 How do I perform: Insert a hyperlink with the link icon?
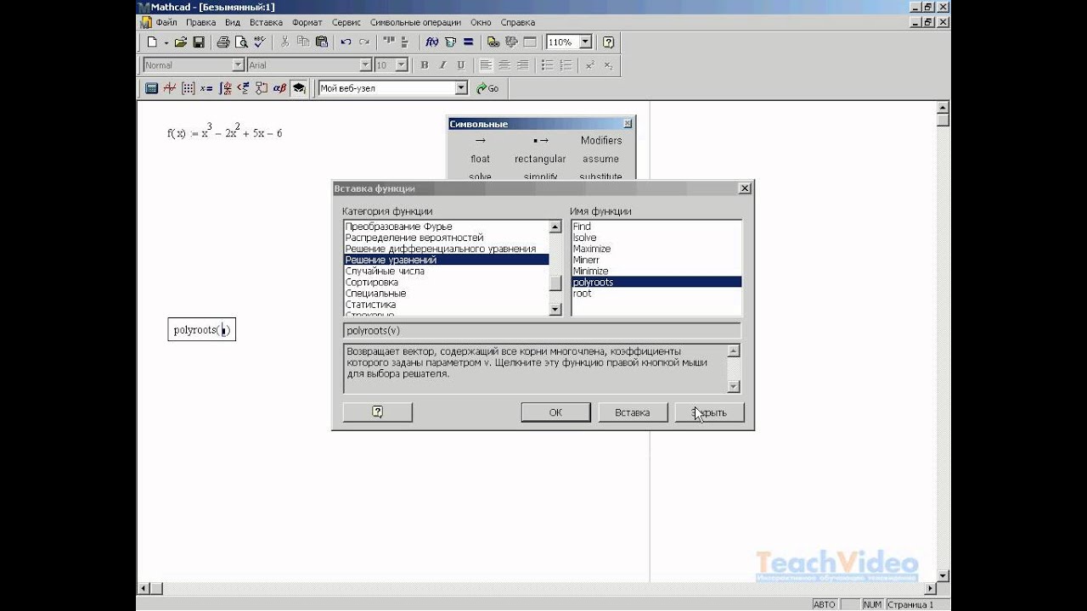click(493, 42)
